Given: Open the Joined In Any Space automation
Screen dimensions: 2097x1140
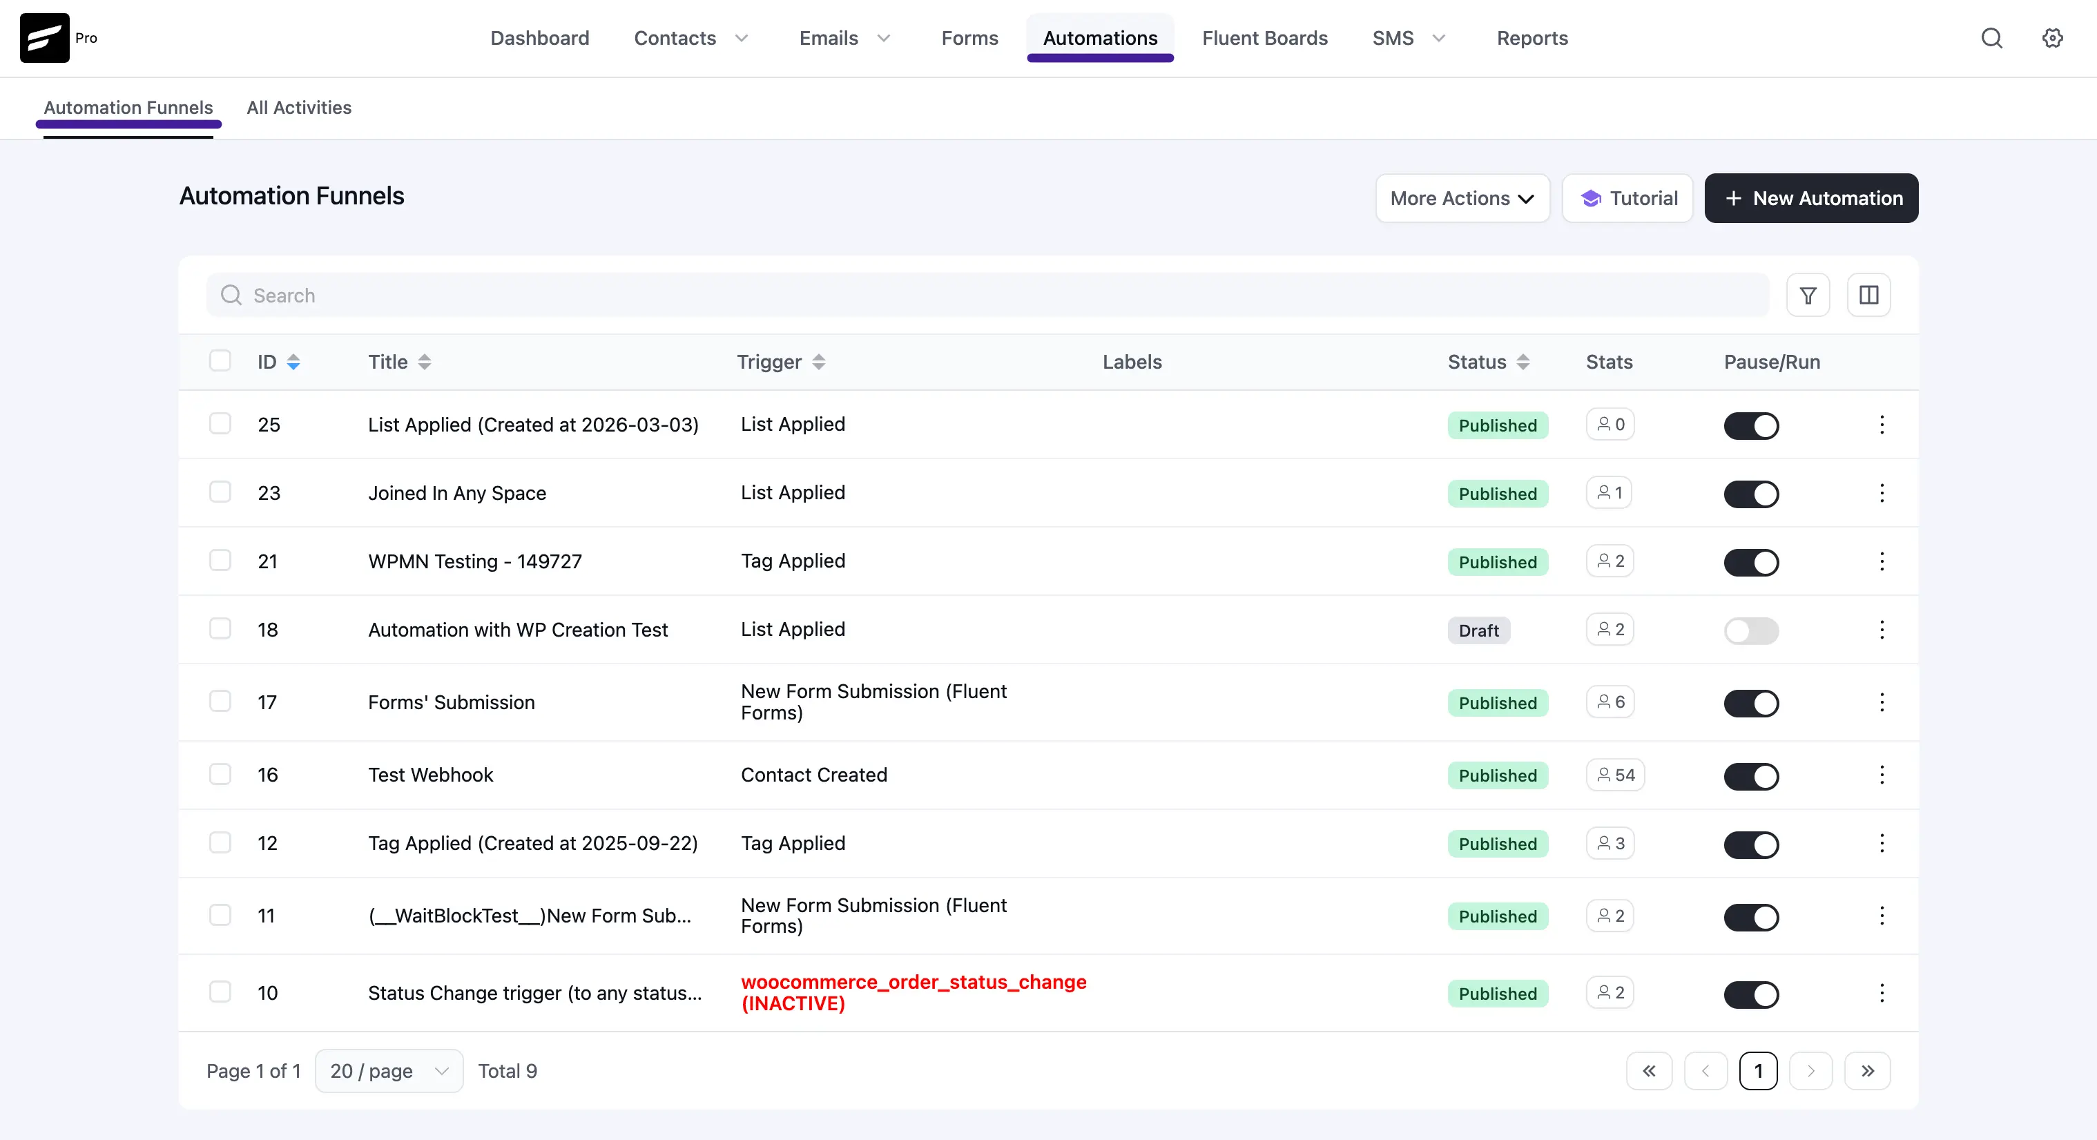Looking at the screenshot, I should click(456, 492).
